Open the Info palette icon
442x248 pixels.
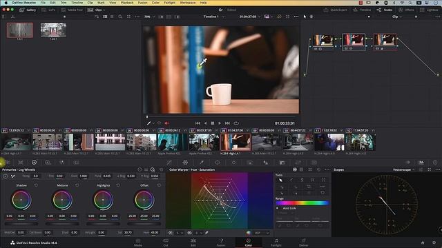click(x=435, y=163)
